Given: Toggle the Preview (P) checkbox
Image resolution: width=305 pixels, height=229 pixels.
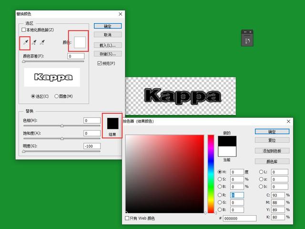Looking at the screenshot, I should 100,63.
